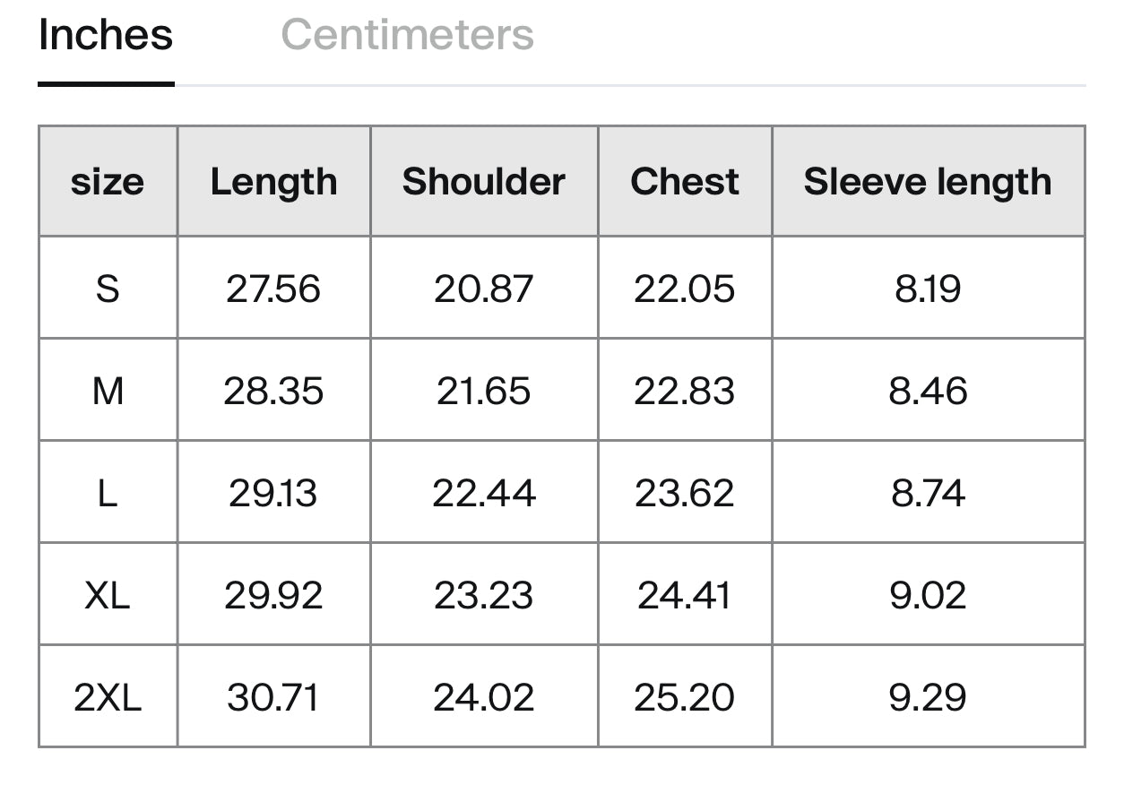Image resolution: width=1124 pixels, height=785 pixels.
Task: Click the 23.62 chest cell
Action: [685, 493]
